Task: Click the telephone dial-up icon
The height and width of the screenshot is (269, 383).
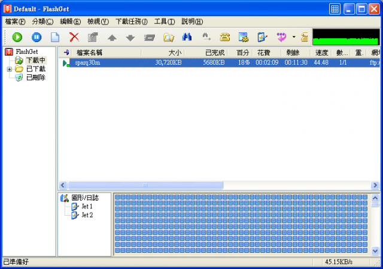Action: (x=225, y=37)
